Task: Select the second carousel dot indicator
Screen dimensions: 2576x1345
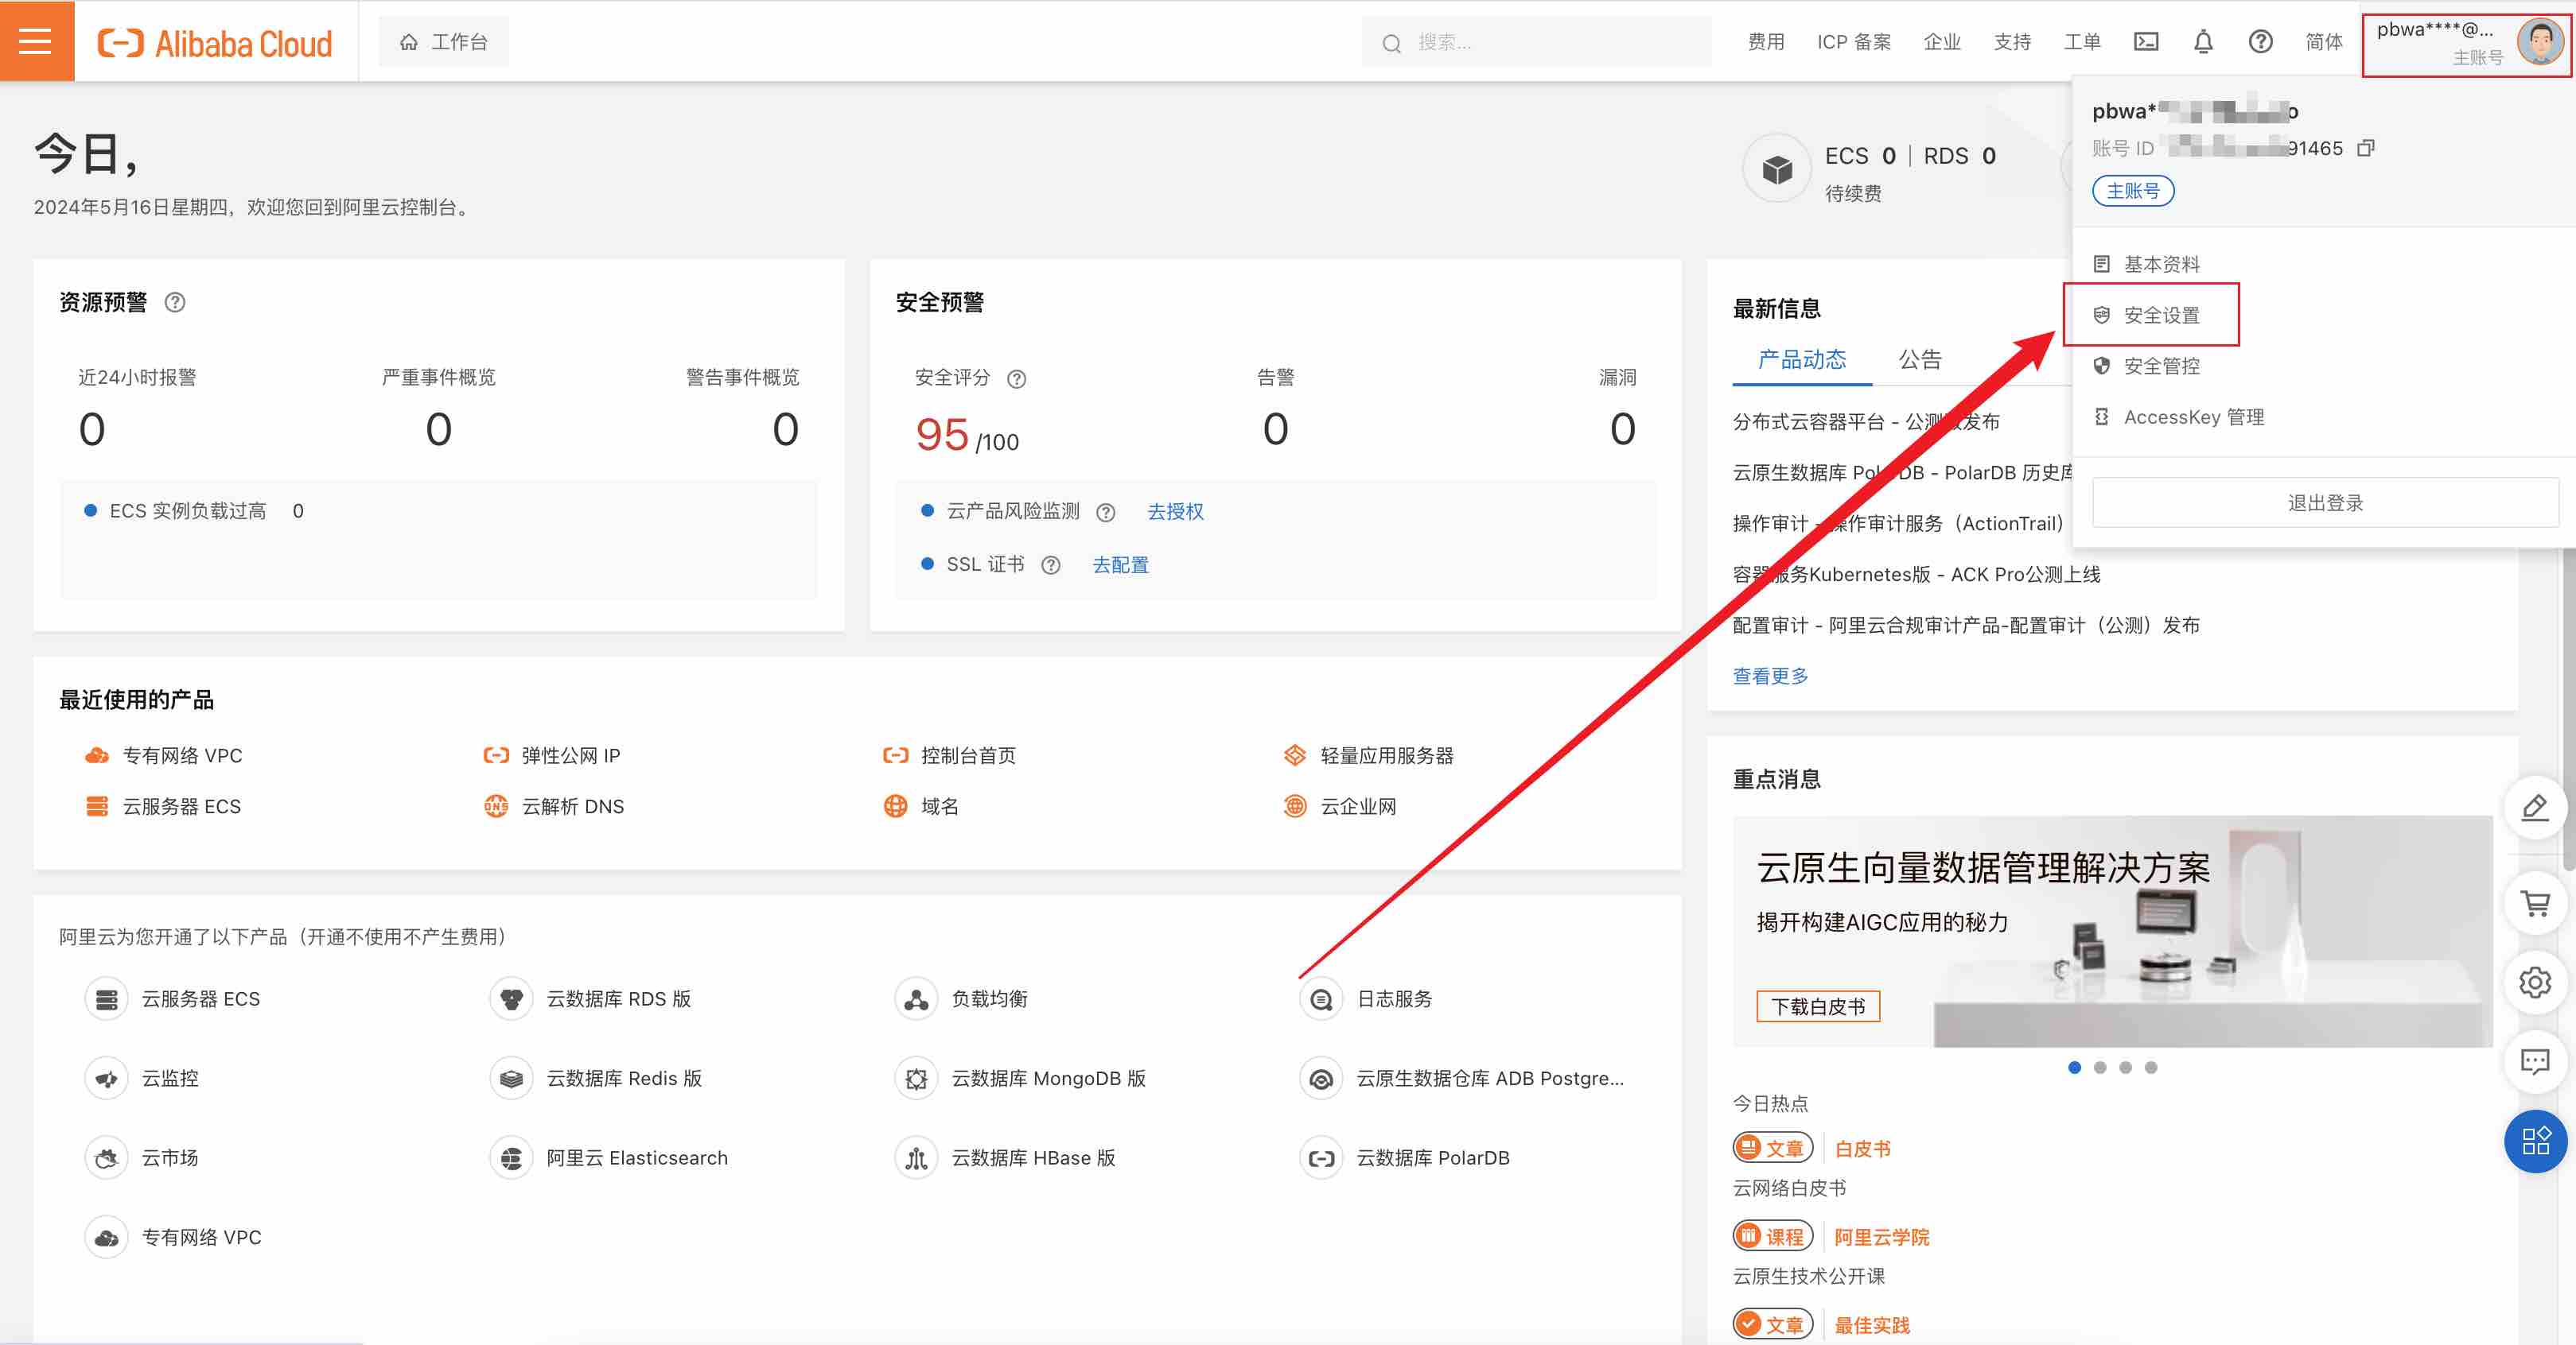Action: point(2100,1068)
